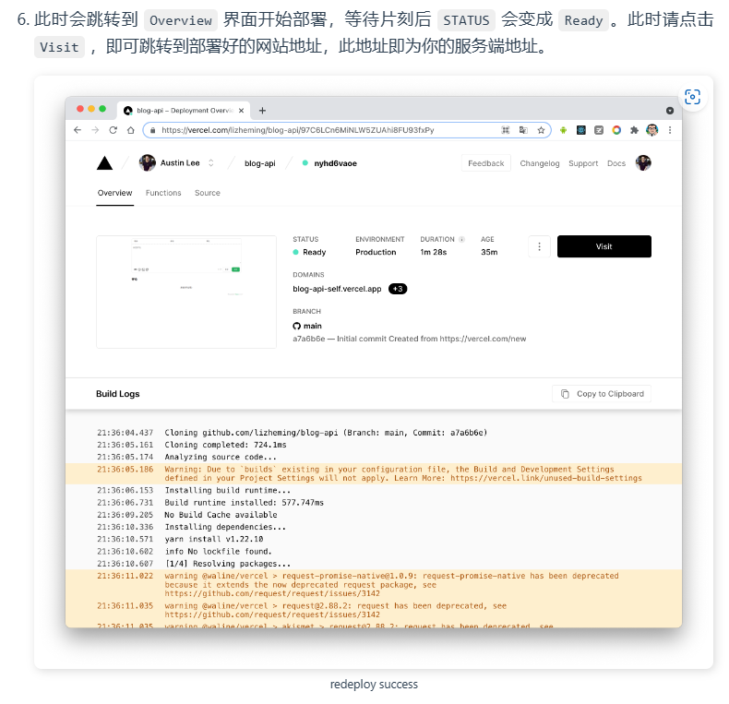The width and height of the screenshot is (729, 704).
Task: Click the 'No Build Cache available' log line
Action: 221,515
